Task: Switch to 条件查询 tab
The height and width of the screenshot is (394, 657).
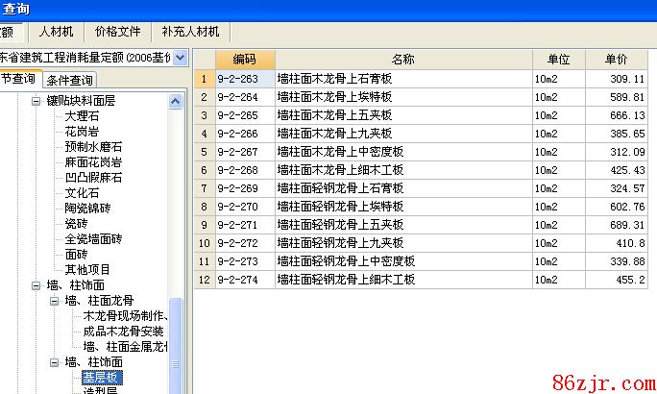Action: click(x=69, y=80)
